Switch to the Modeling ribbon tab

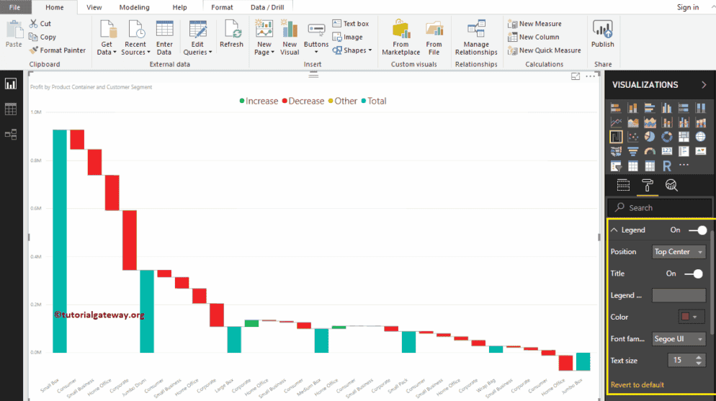[134, 7]
